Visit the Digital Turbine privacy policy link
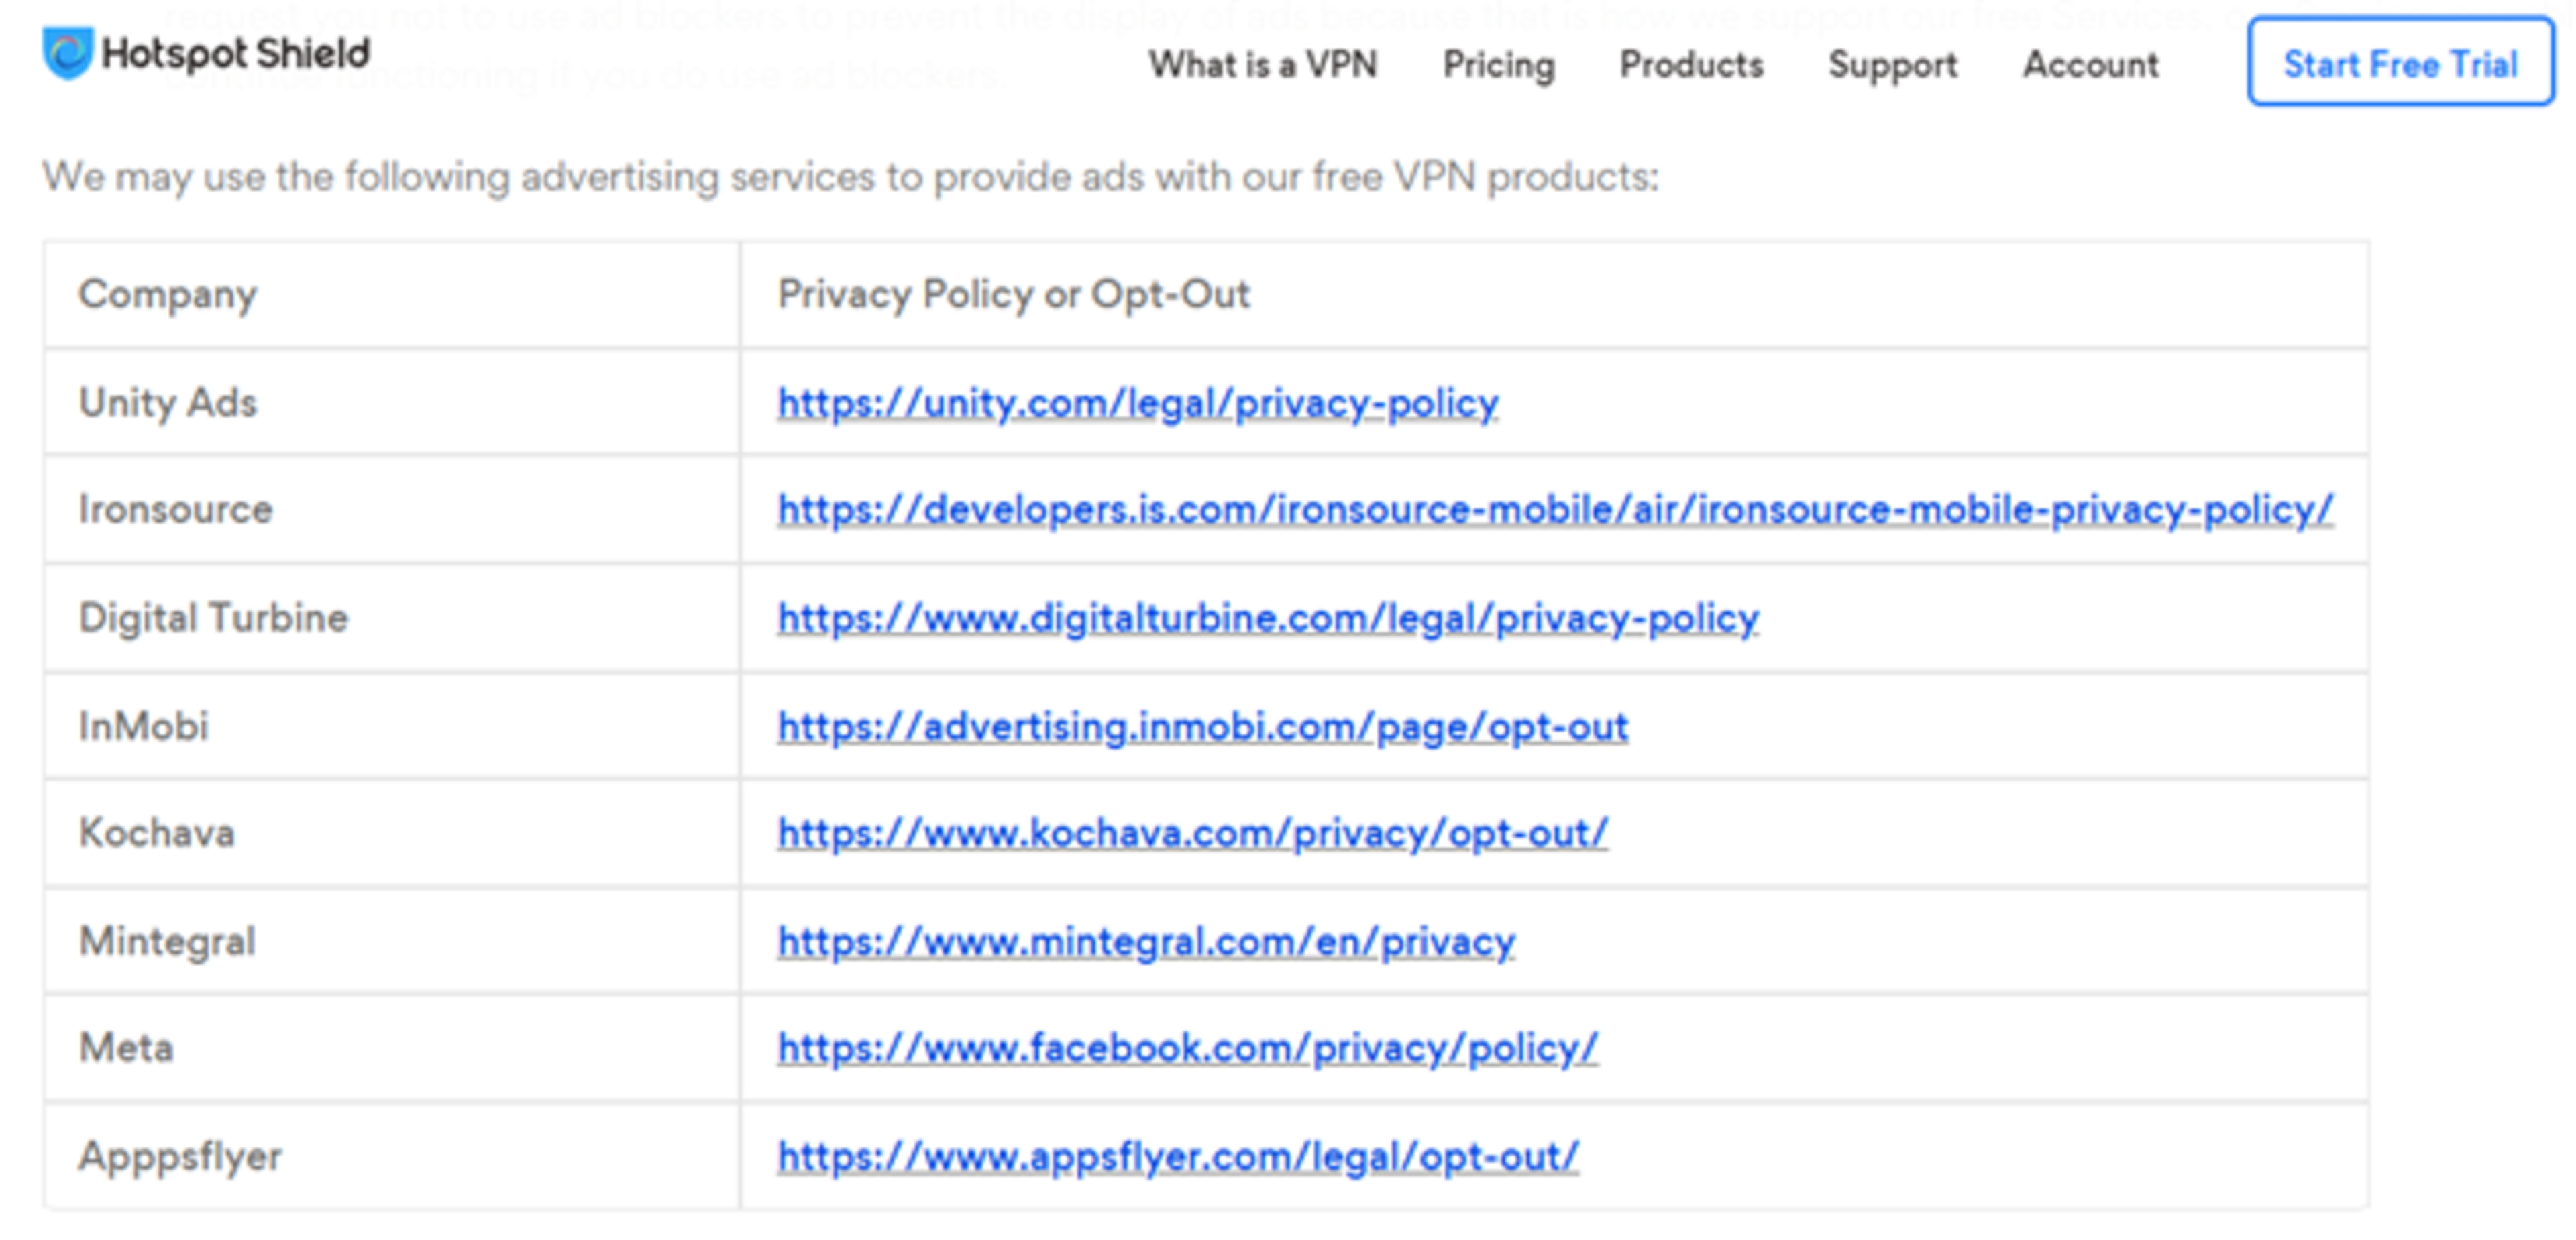 (1268, 618)
